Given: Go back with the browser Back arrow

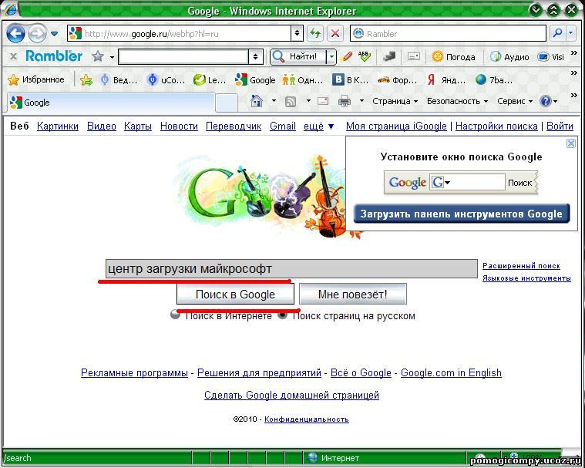Looking at the screenshot, I should (x=16, y=34).
